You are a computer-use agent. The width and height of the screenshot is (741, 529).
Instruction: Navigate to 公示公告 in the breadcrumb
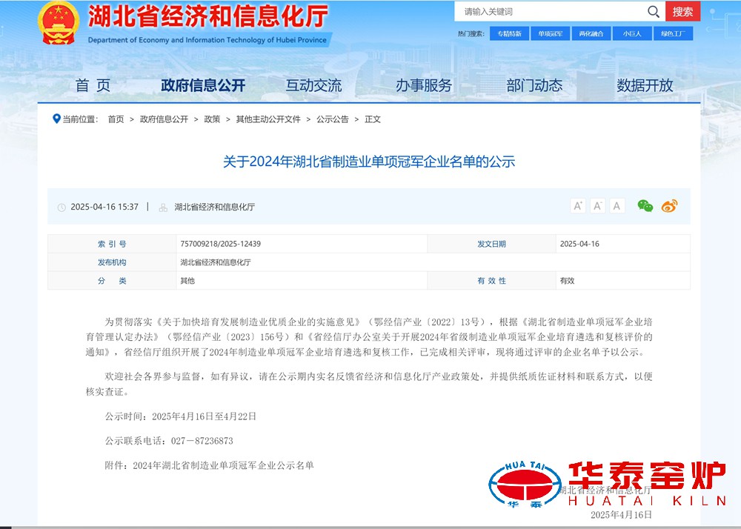pyautogui.click(x=334, y=119)
